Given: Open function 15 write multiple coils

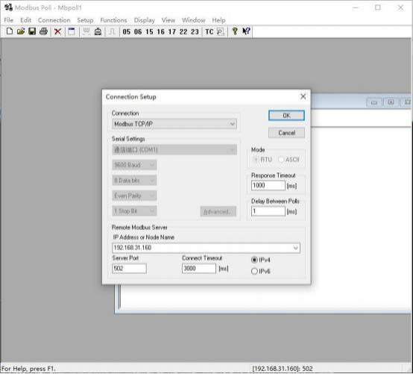Looking at the screenshot, I should tap(149, 32).
